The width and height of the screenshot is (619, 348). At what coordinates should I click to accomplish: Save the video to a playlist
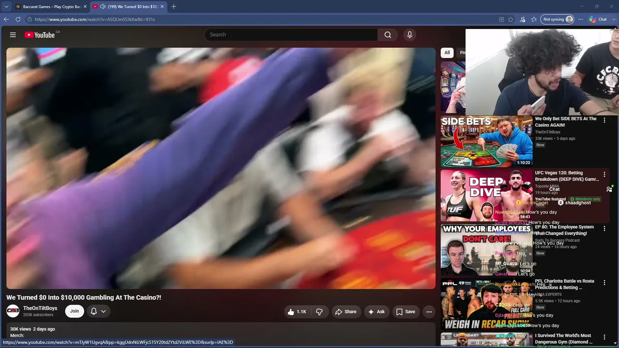pos(406,312)
